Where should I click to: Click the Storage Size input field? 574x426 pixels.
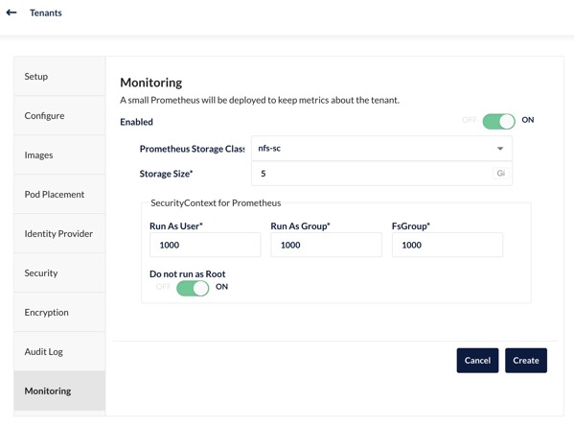click(x=381, y=174)
